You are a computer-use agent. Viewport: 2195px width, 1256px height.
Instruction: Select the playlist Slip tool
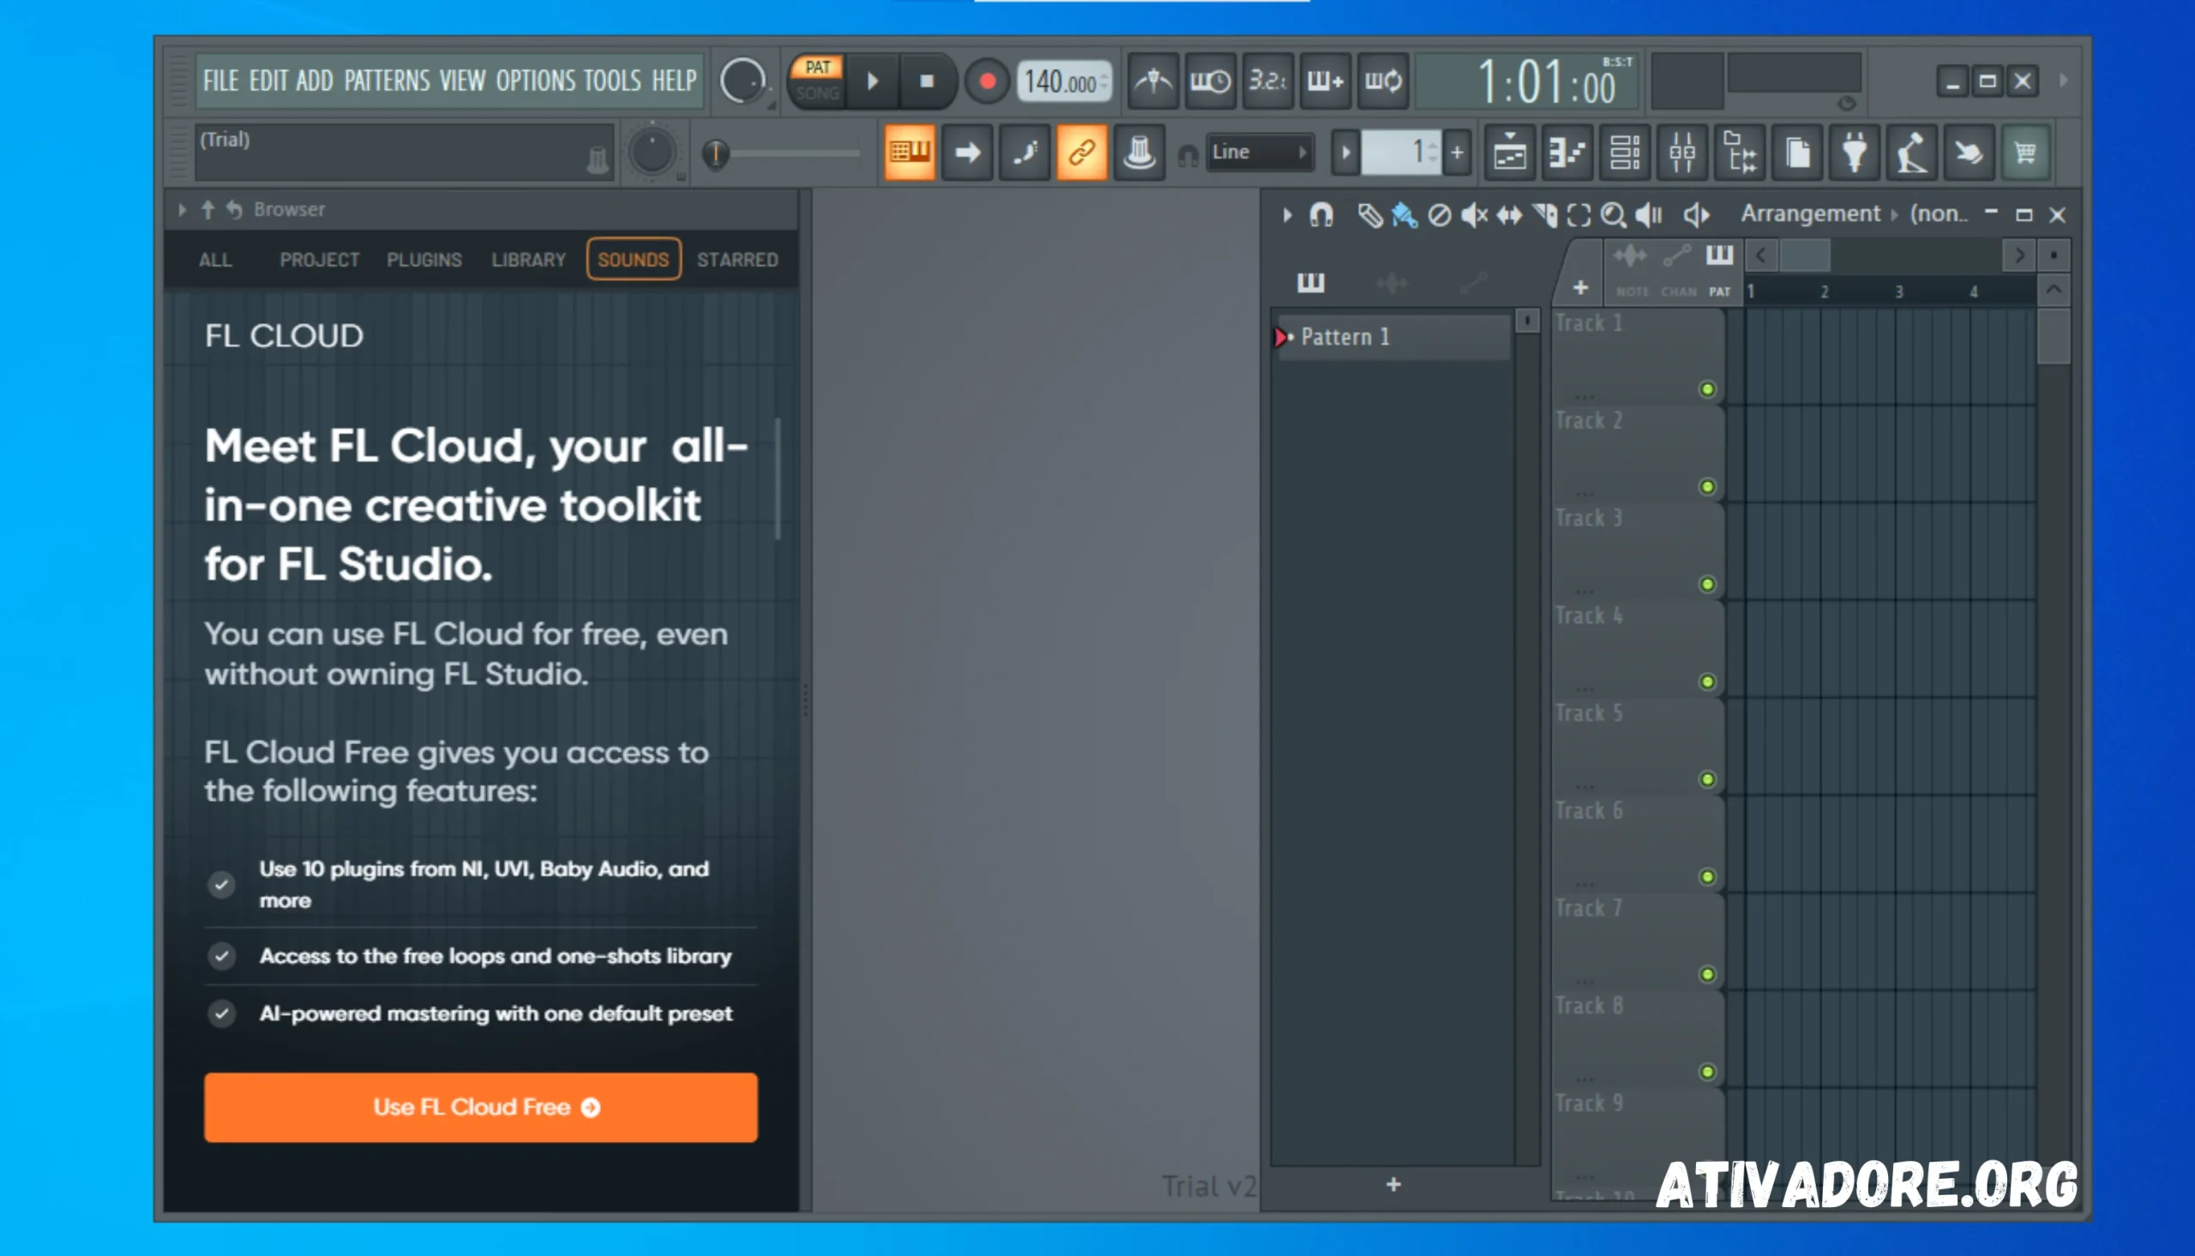click(x=1509, y=216)
